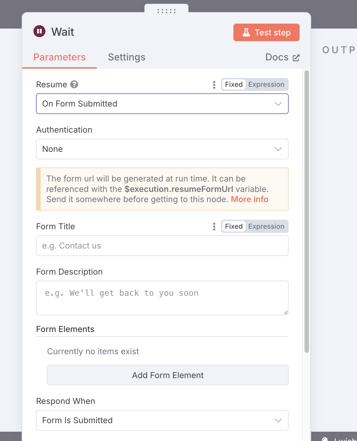Image resolution: width=357 pixels, height=441 pixels.
Task: Set Resume field to Fixed mode
Action: coord(234,84)
